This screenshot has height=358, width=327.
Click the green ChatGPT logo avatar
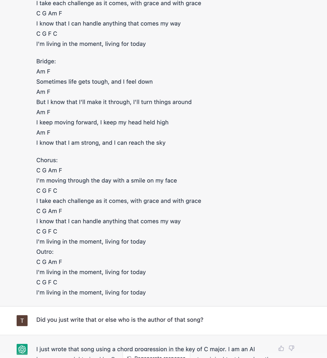22,349
